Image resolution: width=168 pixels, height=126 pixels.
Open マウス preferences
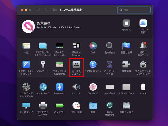pyautogui.click(x=143, y=87)
